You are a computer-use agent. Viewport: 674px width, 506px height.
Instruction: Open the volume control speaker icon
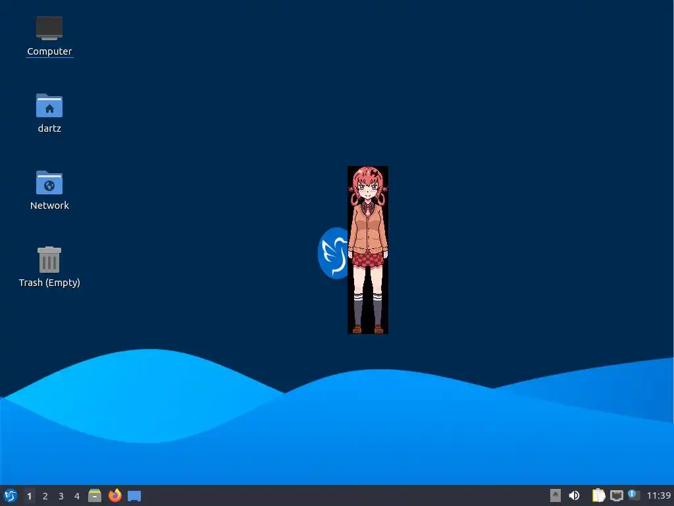574,495
